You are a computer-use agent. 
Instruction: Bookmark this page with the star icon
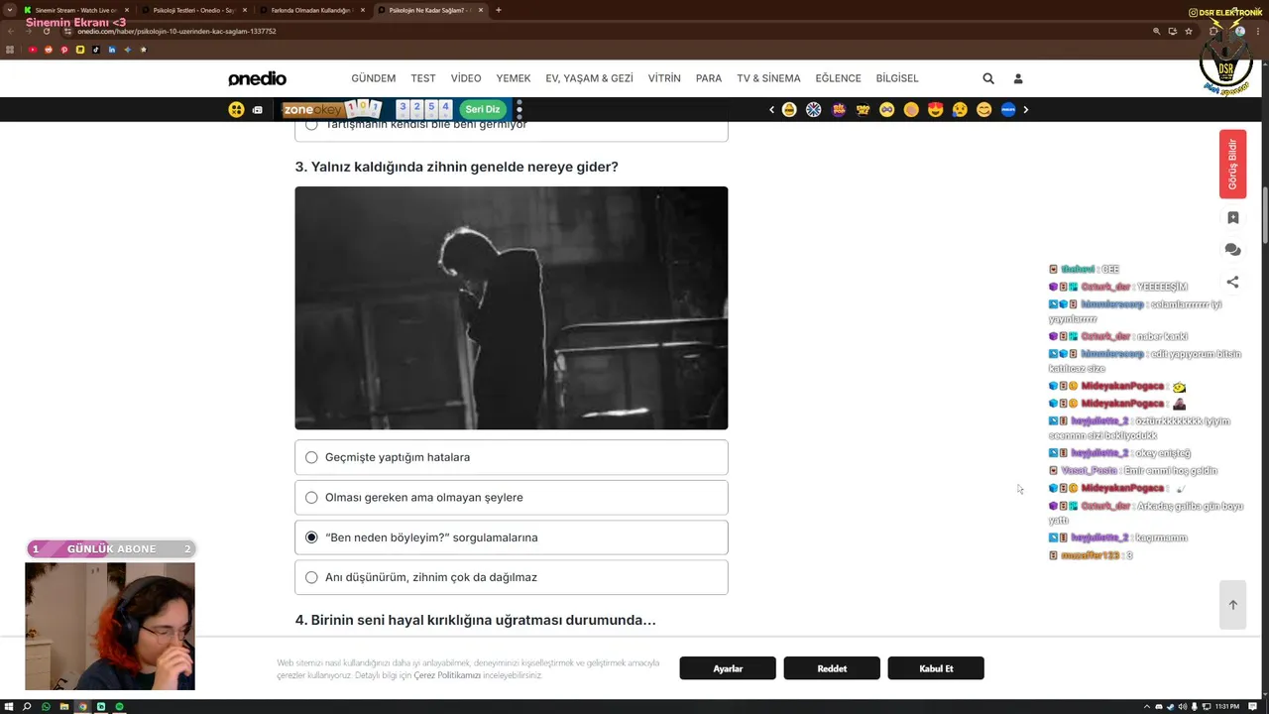point(1189,31)
